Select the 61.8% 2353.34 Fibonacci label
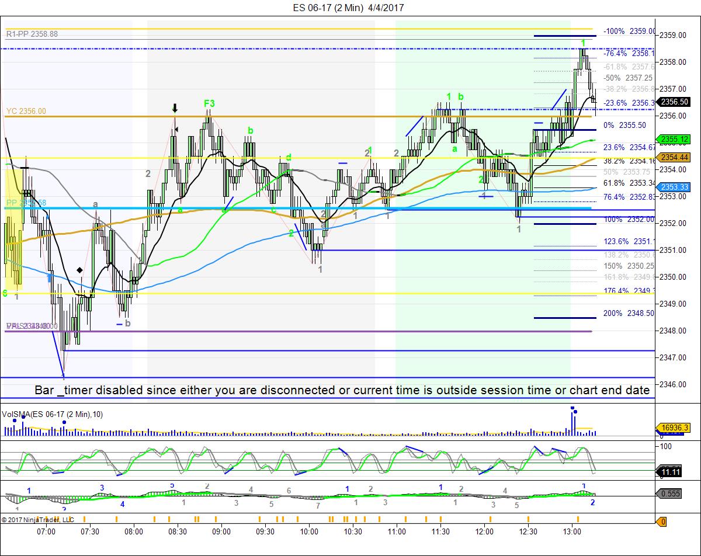 629,183
